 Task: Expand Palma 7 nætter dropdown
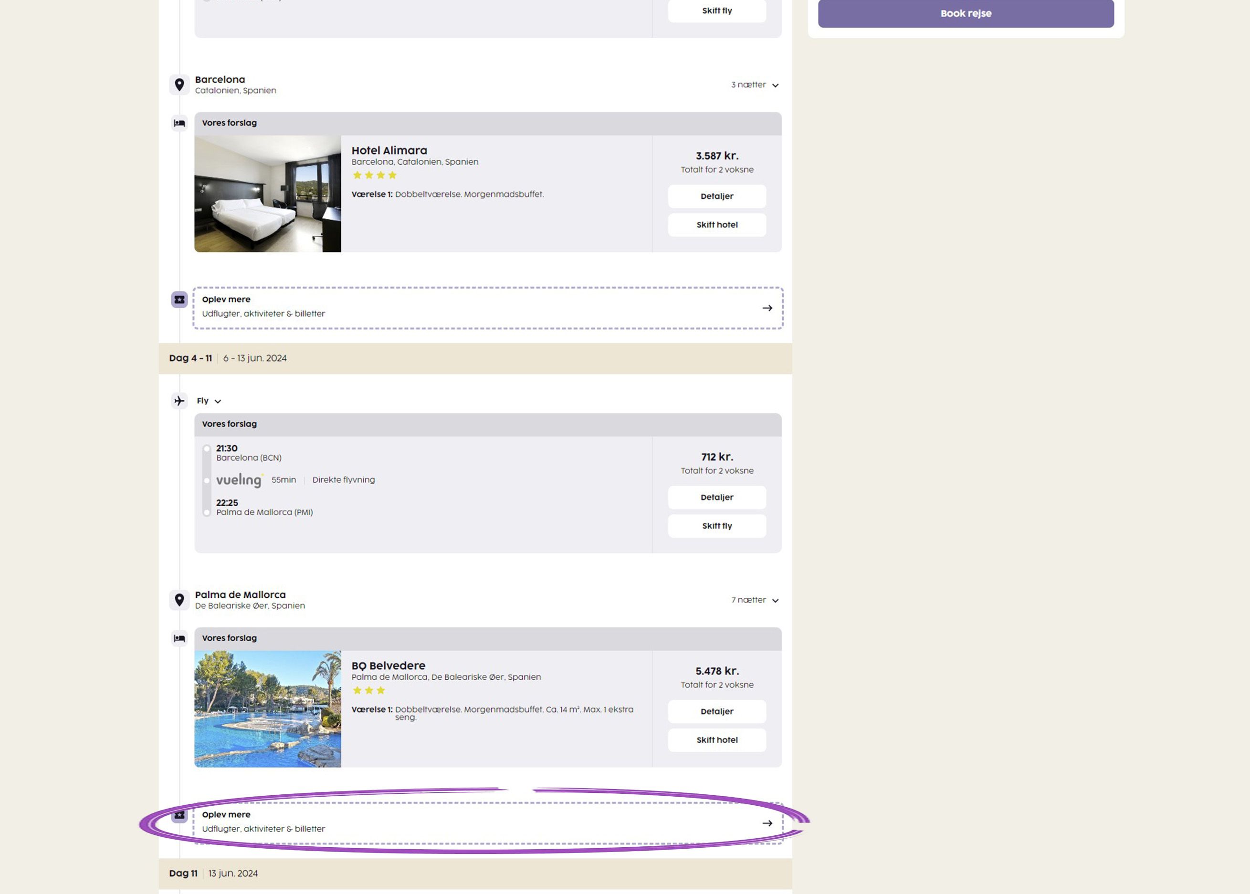tap(755, 600)
